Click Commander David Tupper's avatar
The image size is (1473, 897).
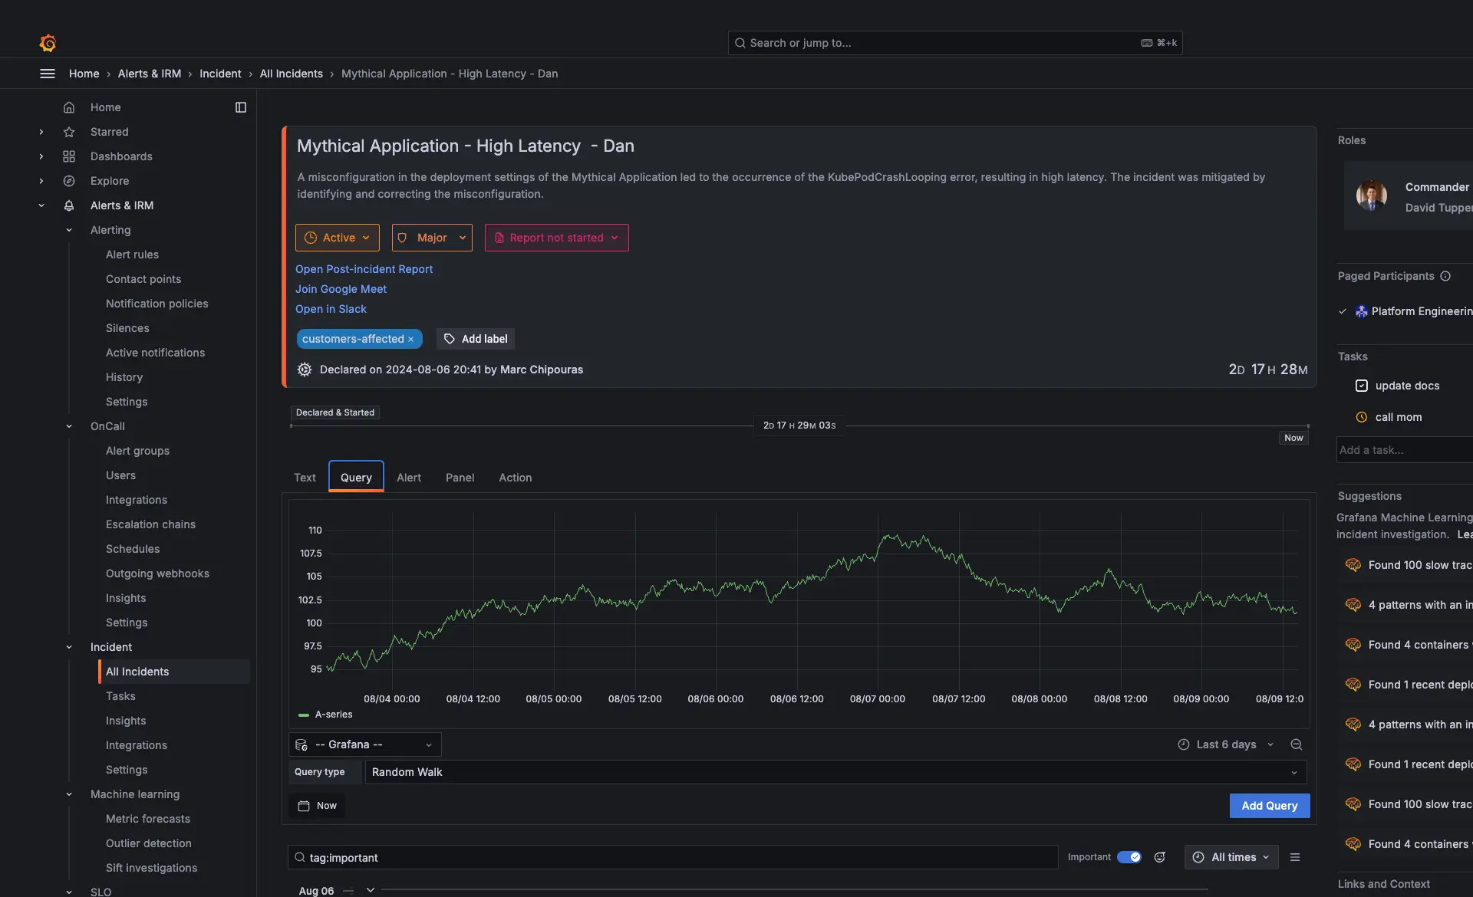[1372, 196]
